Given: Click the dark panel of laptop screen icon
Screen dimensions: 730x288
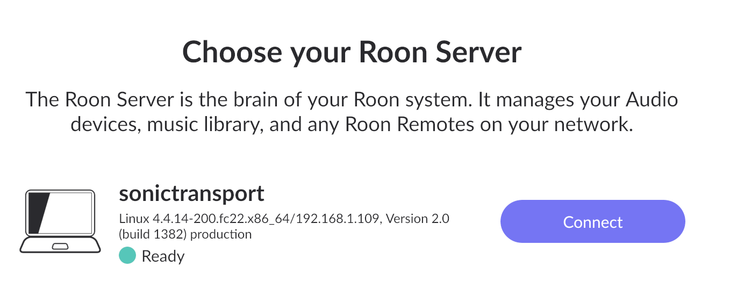Looking at the screenshot, I should [38, 213].
